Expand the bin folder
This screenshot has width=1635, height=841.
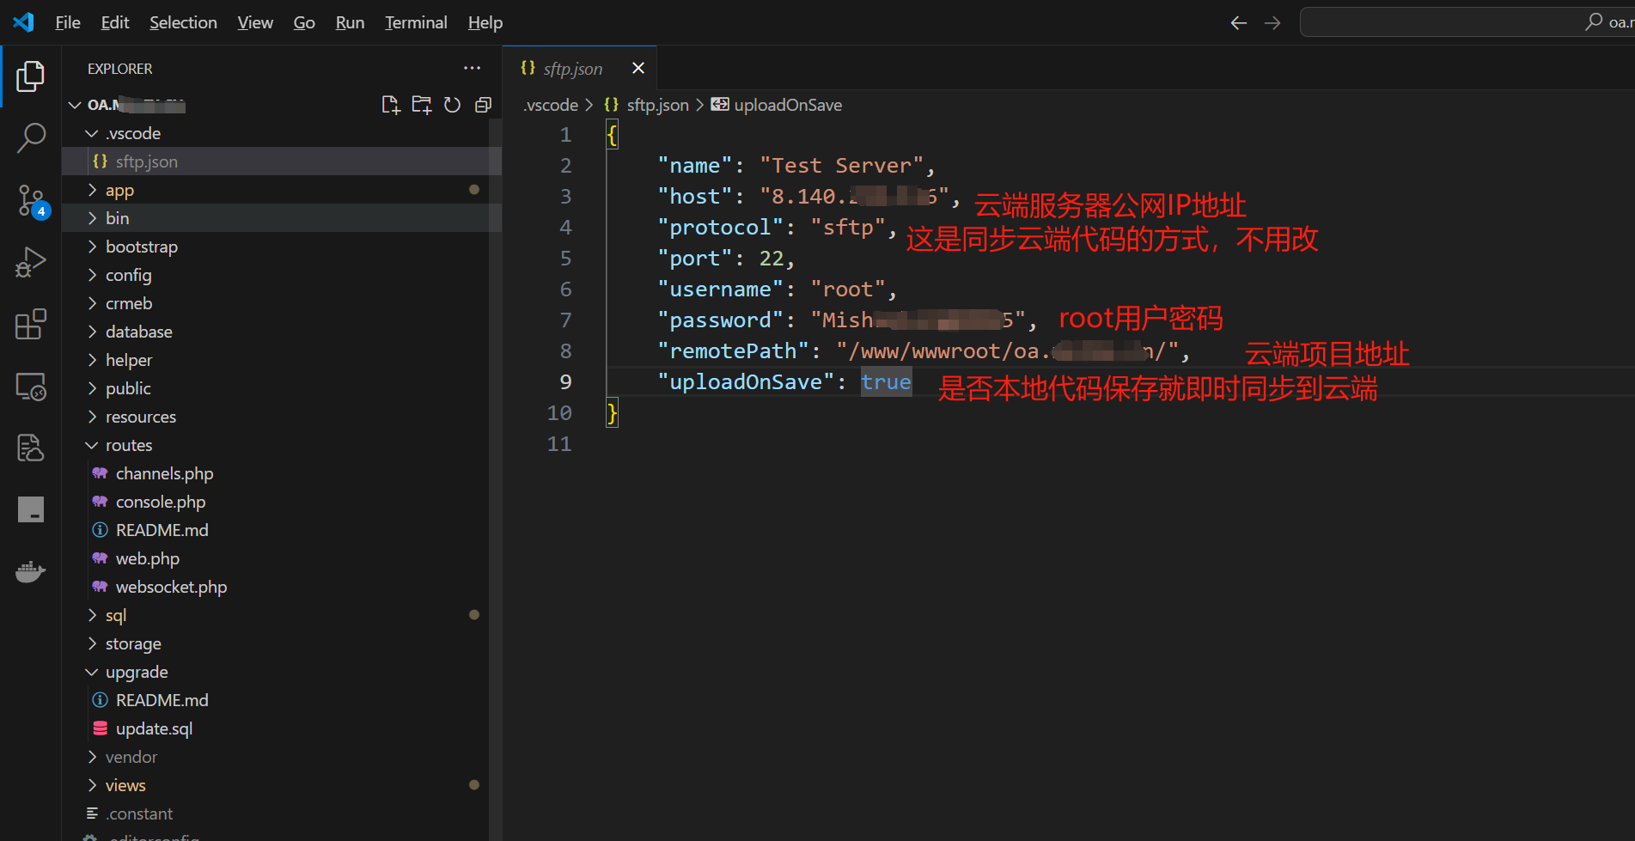[282, 218]
